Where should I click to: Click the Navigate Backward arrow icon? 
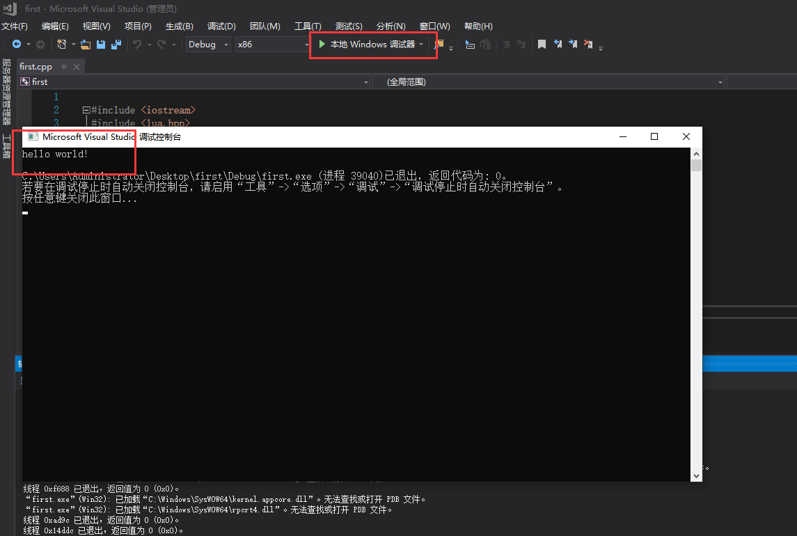[x=17, y=45]
